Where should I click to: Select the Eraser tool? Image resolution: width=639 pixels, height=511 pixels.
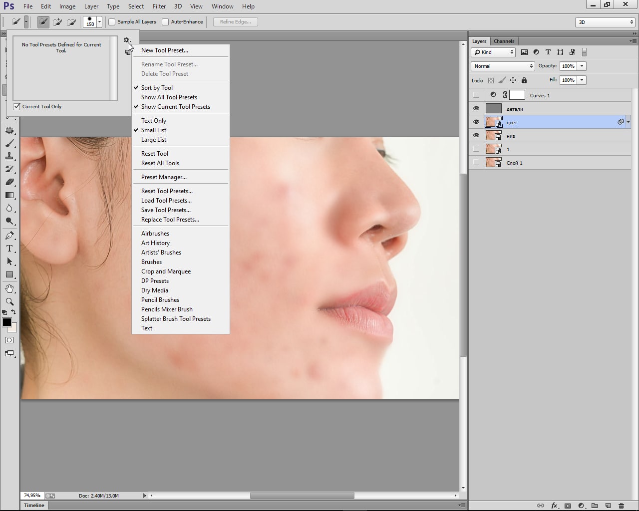tap(9, 182)
